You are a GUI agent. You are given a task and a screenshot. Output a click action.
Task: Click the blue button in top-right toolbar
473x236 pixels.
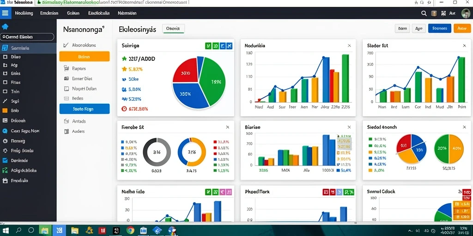(x=440, y=28)
